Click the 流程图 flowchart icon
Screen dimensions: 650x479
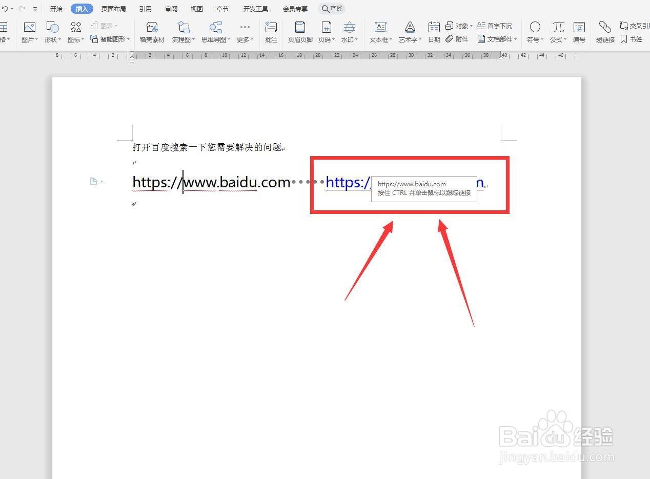pos(183,27)
